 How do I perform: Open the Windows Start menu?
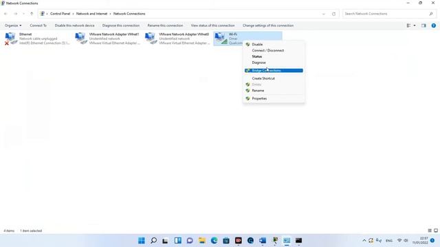(142, 241)
